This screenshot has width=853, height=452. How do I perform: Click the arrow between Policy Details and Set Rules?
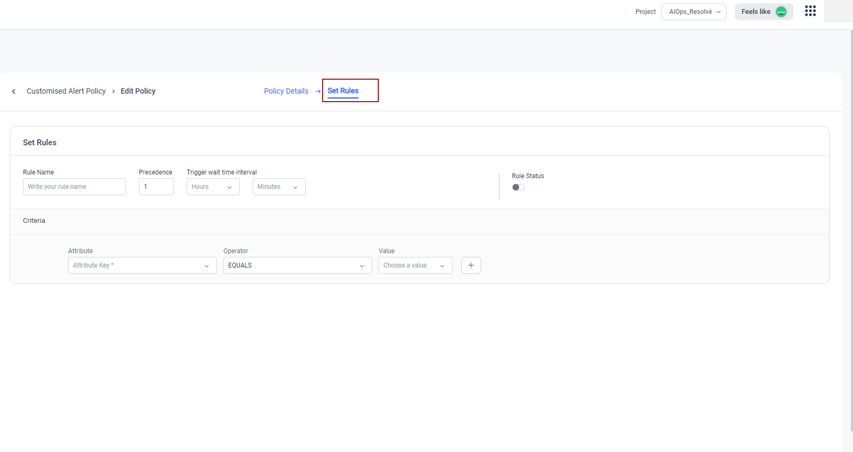click(x=318, y=91)
